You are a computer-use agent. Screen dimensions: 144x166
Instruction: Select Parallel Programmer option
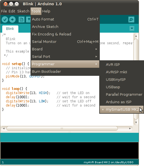[122, 94]
